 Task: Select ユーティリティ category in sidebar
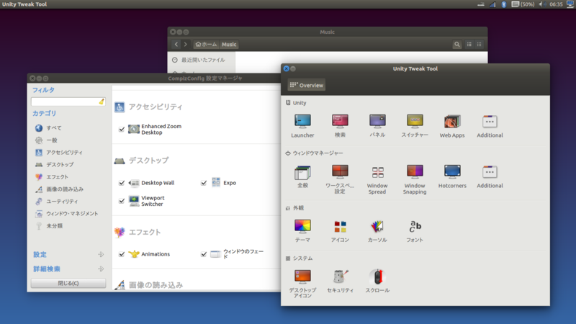click(57, 202)
